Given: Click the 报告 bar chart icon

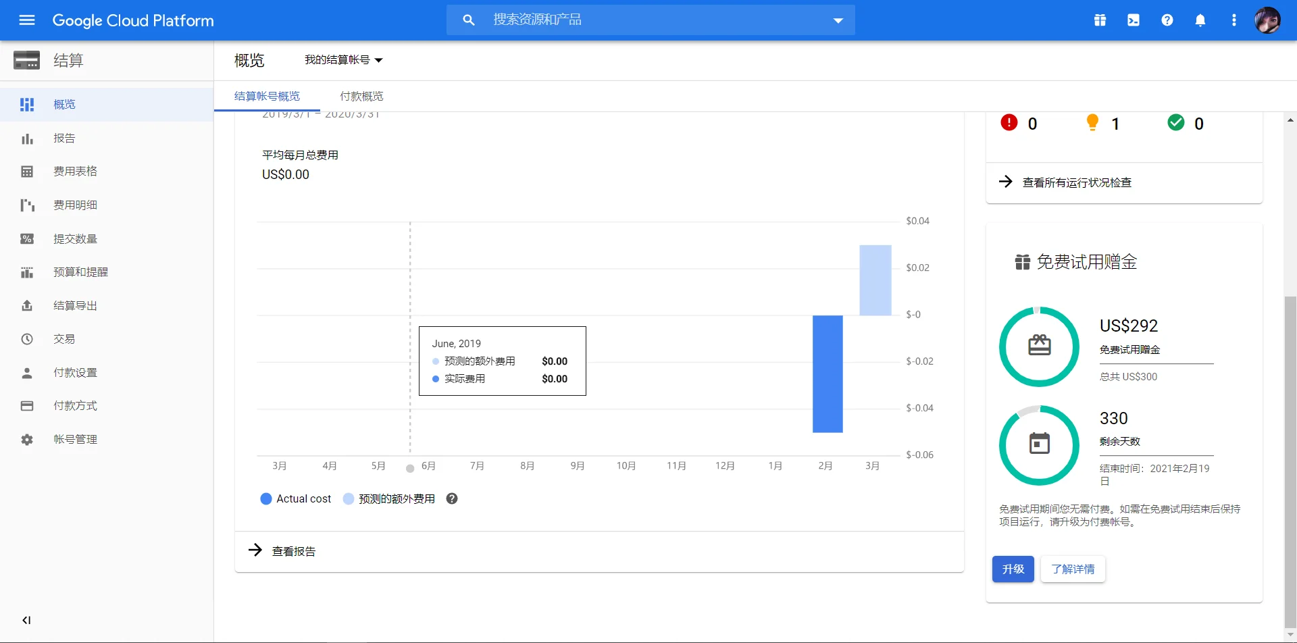Looking at the screenshot, I should coord(27,138).
